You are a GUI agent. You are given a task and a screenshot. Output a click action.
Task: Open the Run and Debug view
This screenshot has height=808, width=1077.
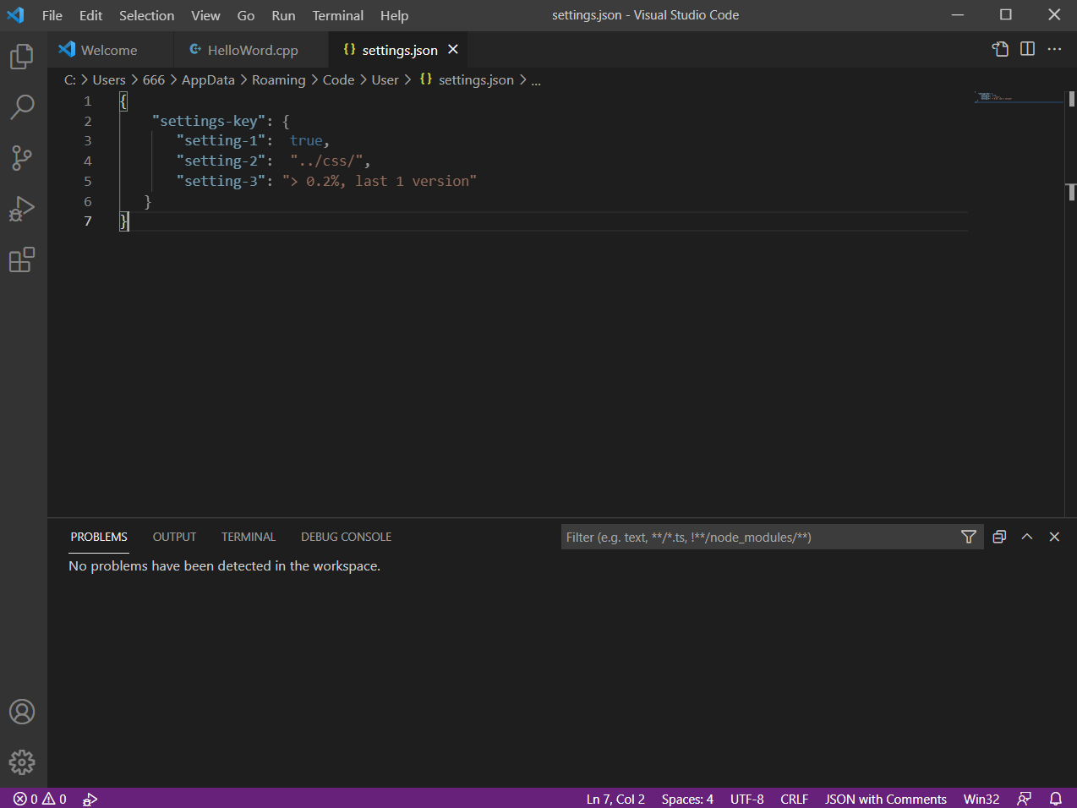coord(21,208)
